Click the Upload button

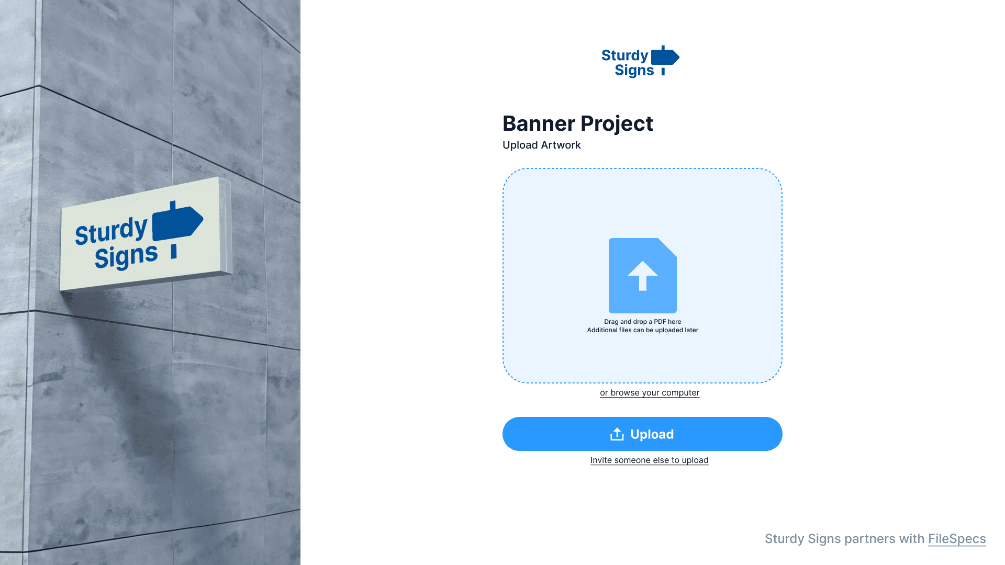coord(642,433)
